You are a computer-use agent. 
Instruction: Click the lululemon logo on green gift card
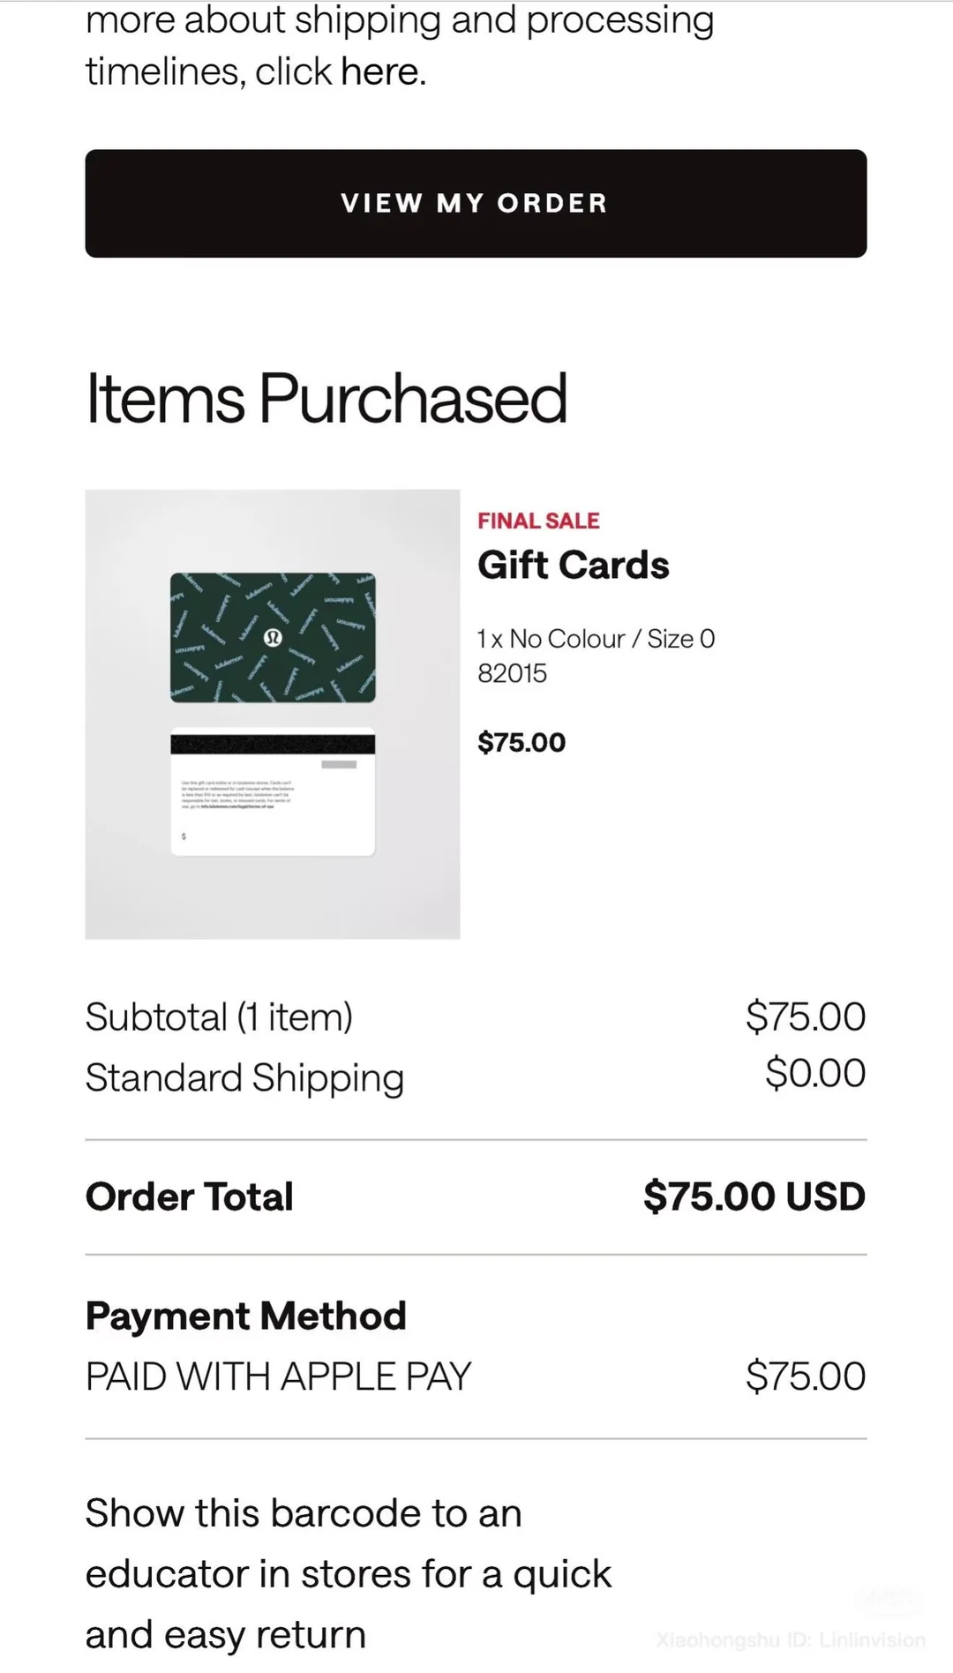[x=273, y=637]
